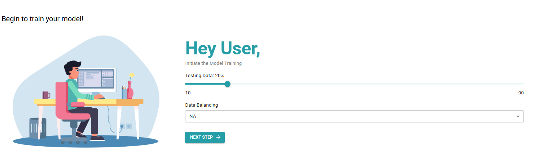The image size is (535, 161).
Task: Click the coffee mug on the desk
Action: (x=46, y=95)
